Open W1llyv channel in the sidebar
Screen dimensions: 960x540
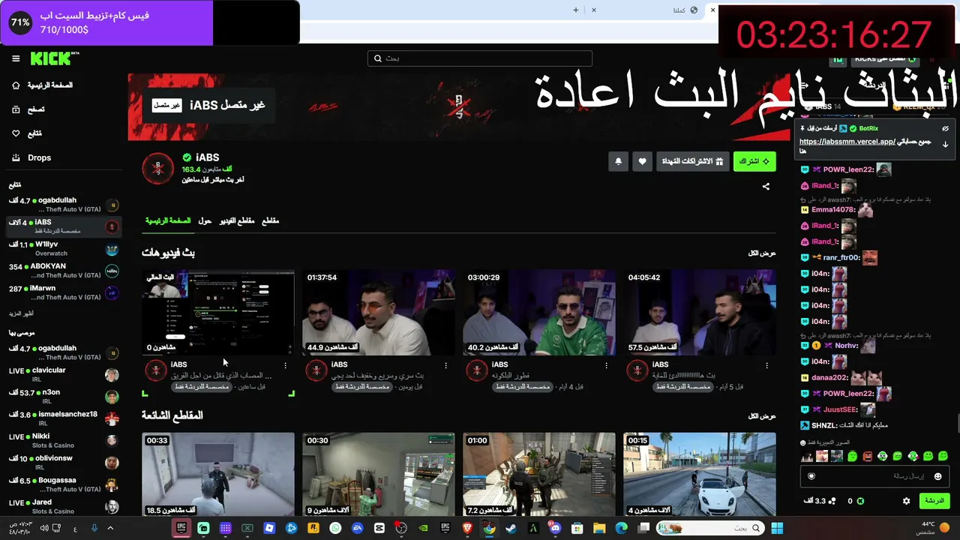(x=64, y=249)
